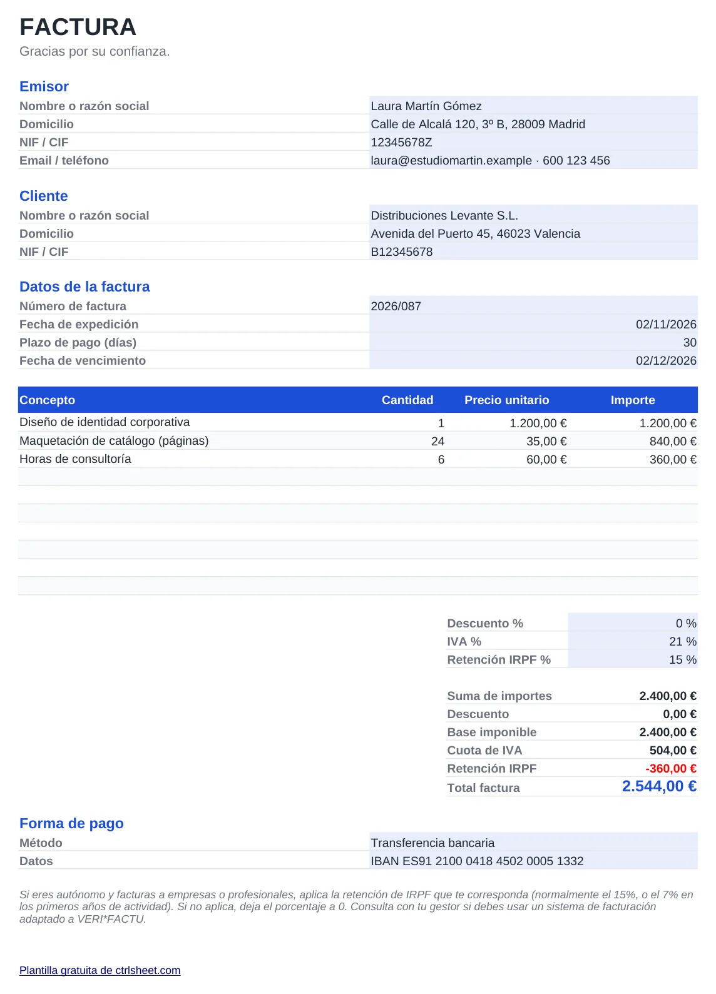Select the emisor NIF field 12345678Z
716x994 pixels.
(x=533, y=142)
